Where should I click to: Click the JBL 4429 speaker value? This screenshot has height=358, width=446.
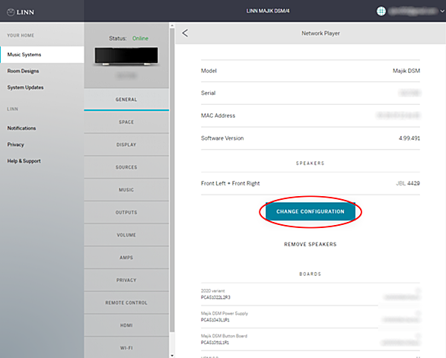[408, 183]
